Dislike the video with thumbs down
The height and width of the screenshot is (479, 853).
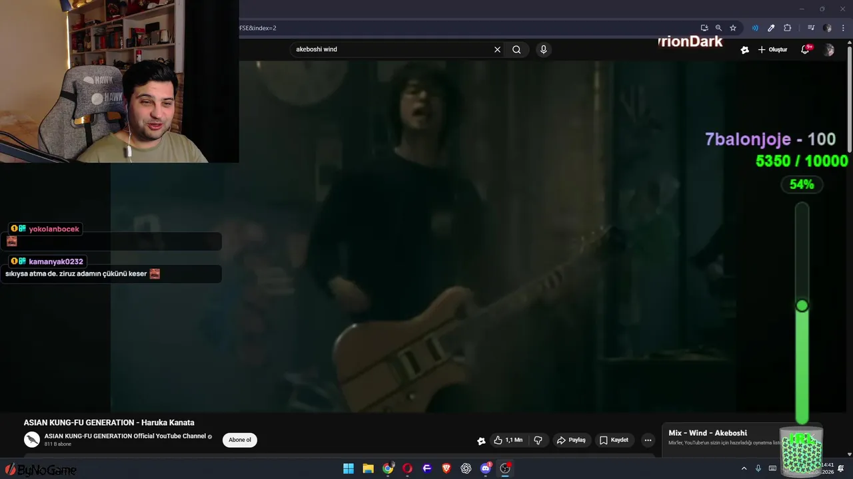click(538, 440)
